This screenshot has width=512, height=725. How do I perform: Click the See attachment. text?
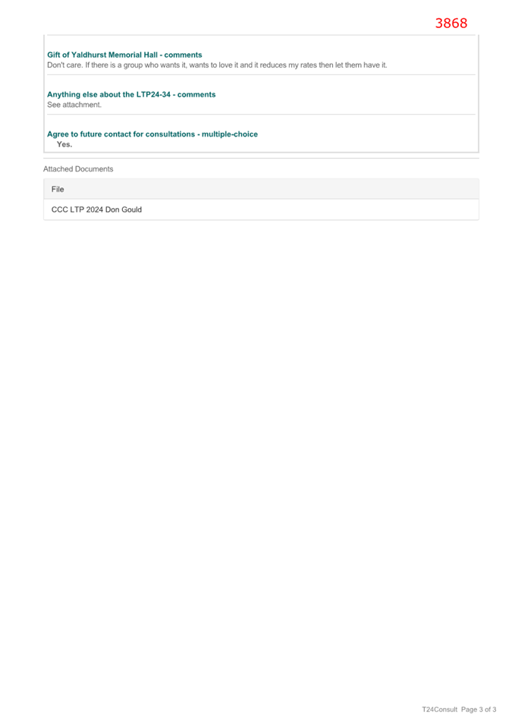pos(74,105)
